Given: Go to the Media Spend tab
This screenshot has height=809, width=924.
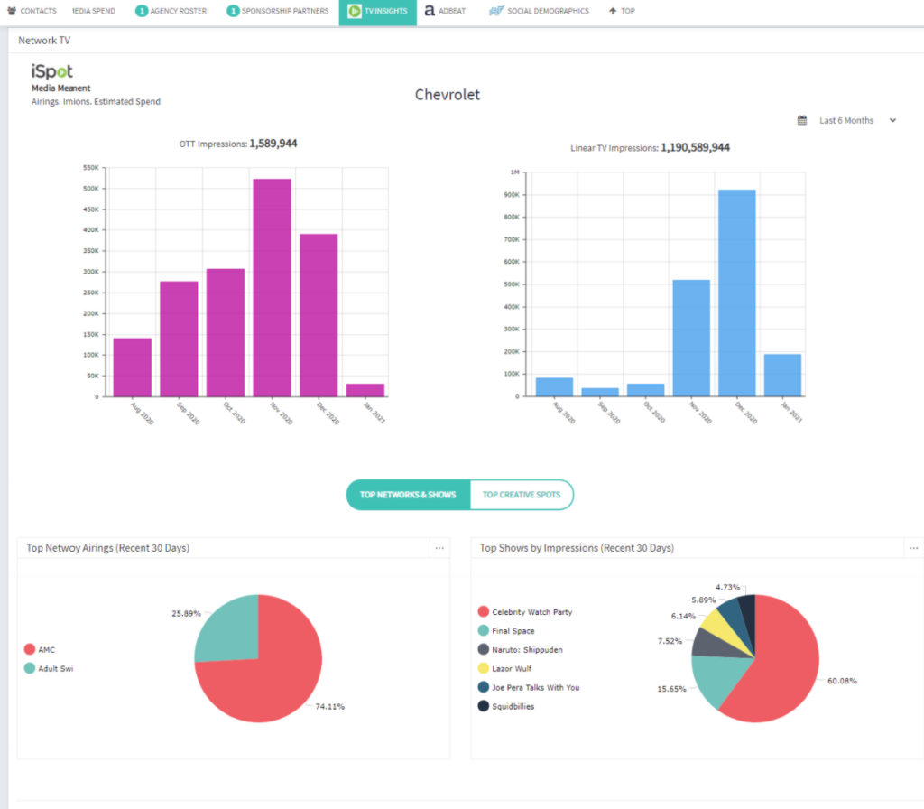Looking at the screenshot, I should [93, 11].
